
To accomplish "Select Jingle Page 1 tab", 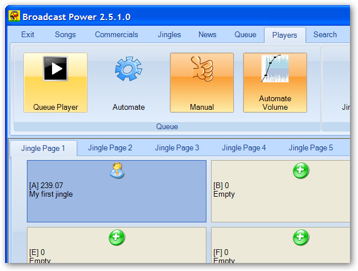I will click(x=43, y=149).
